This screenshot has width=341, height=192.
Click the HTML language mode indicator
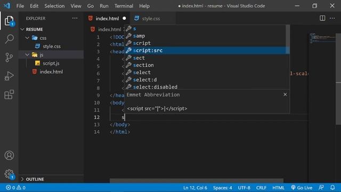pos(278,187)
